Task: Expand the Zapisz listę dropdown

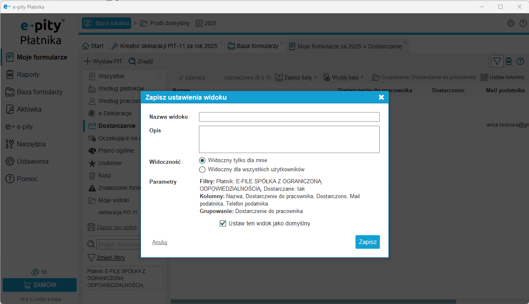Action: 315,77
